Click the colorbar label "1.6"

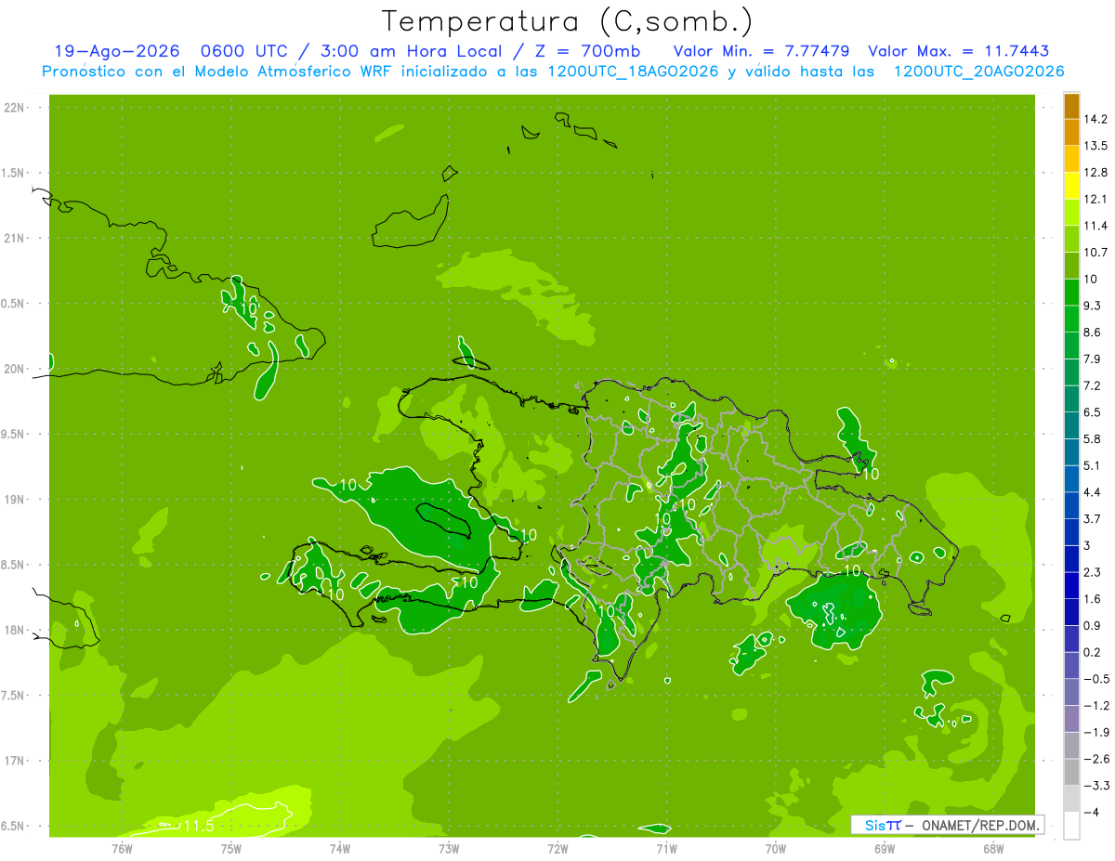pos(1094,599)
